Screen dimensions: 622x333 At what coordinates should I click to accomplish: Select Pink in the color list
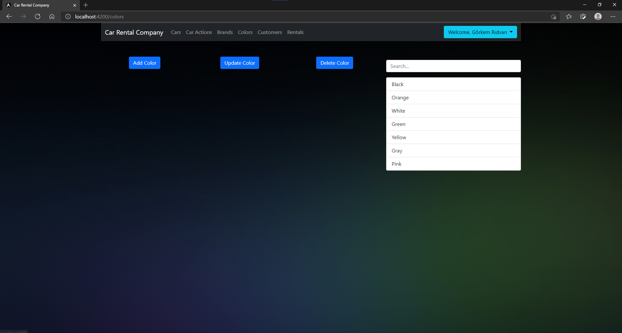coord(454,164)
